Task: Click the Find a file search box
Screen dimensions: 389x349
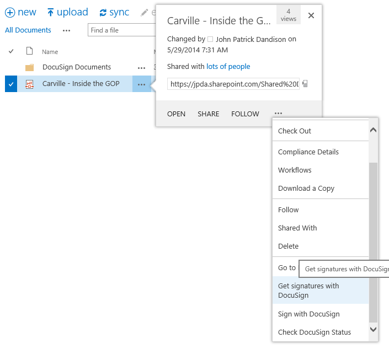Action: point(122,30)
